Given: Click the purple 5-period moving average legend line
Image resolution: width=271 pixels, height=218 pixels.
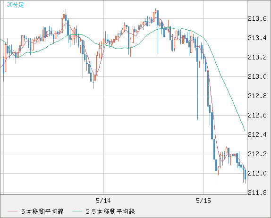Looking at the screenshot, I should pyautogui.click(x=12, y=211).
